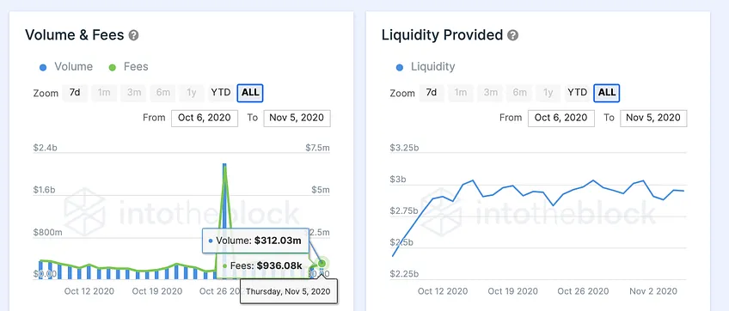
Task: Click the Liquidity Provided help icon
Action: (513, 35)
